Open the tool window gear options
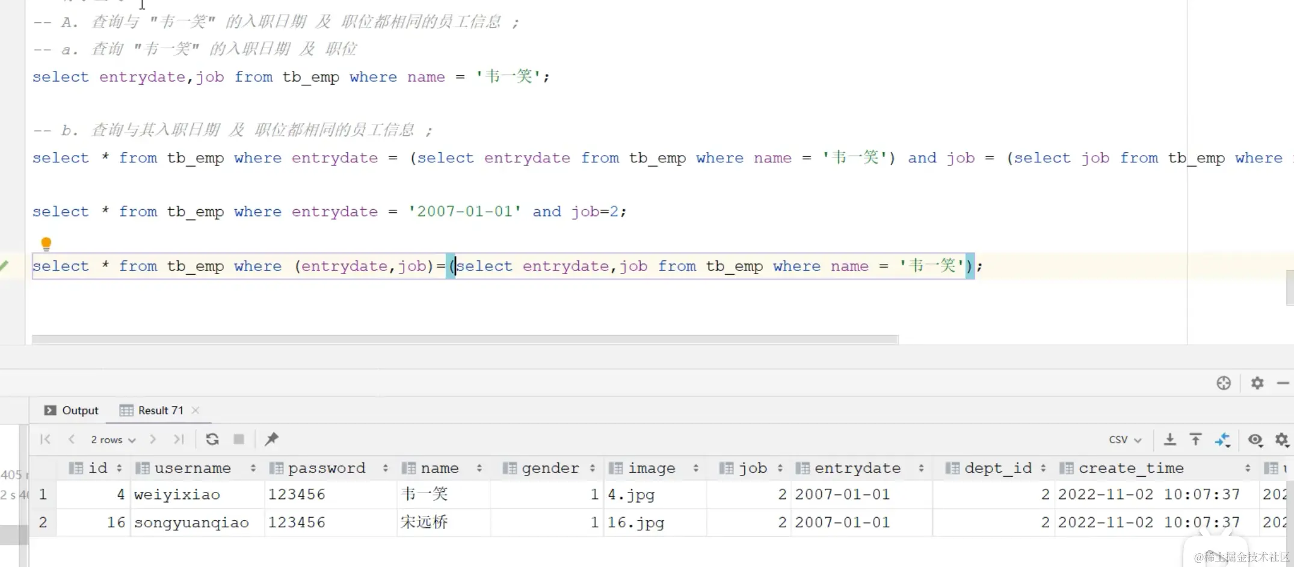1294x567 pixels. [1257, 383]
